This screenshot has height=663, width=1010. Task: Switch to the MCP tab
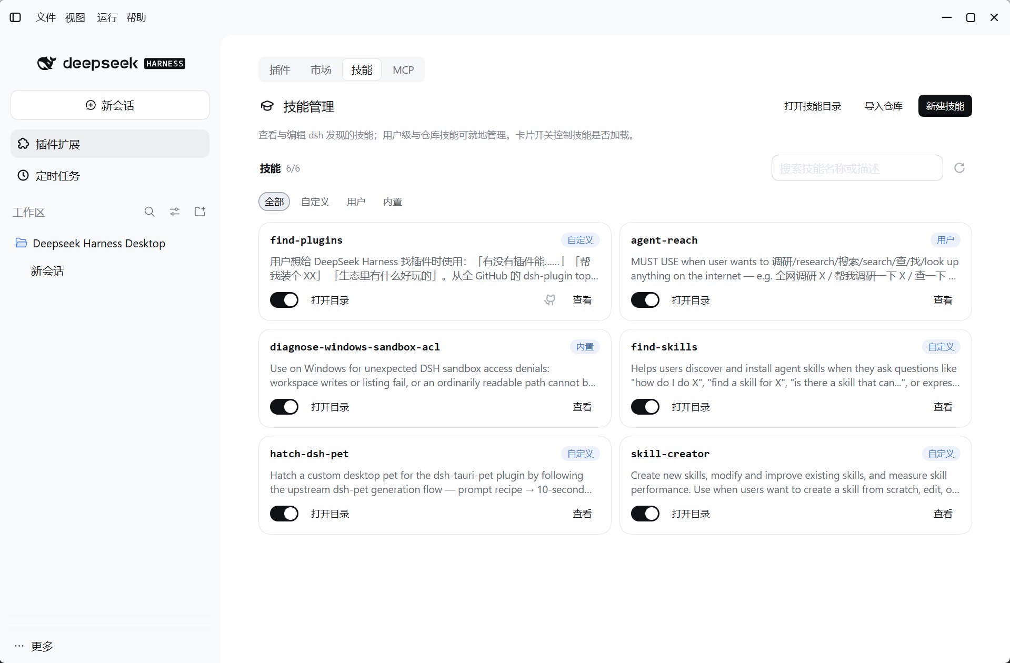tap(403, 69)
